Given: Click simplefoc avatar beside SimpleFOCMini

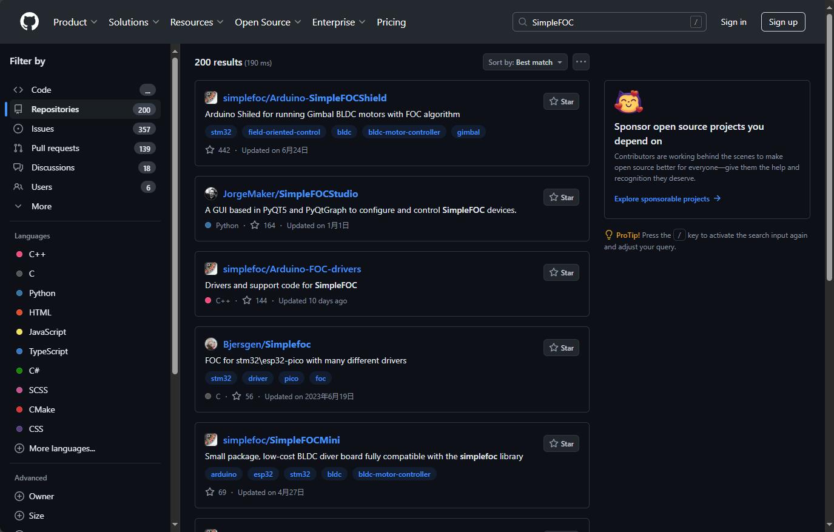Looking at the screenshot, I should 211,440.
